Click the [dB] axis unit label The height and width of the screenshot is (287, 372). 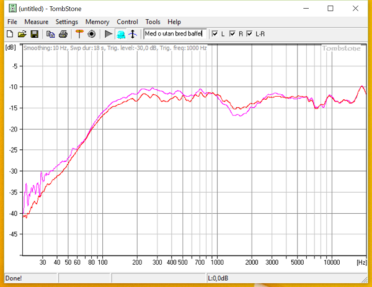11,47
